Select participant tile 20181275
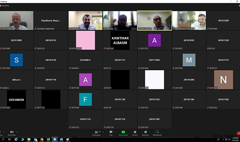 point(51,60)
